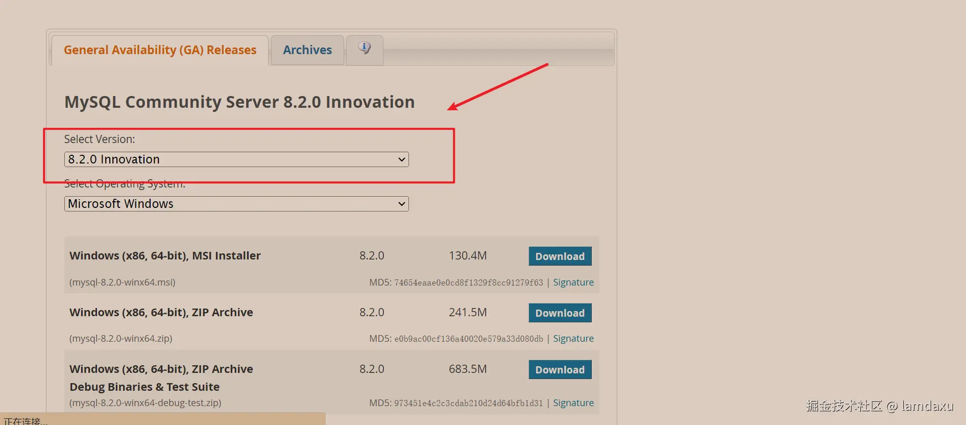Open the info icon tab
The image size is (966, 425).
point(365,50)
